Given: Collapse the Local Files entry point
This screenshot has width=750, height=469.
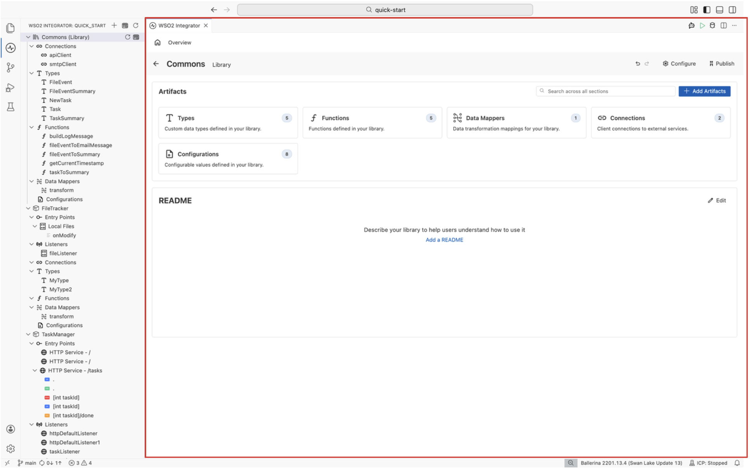Looking at the screenshot, I should point(35,226).
